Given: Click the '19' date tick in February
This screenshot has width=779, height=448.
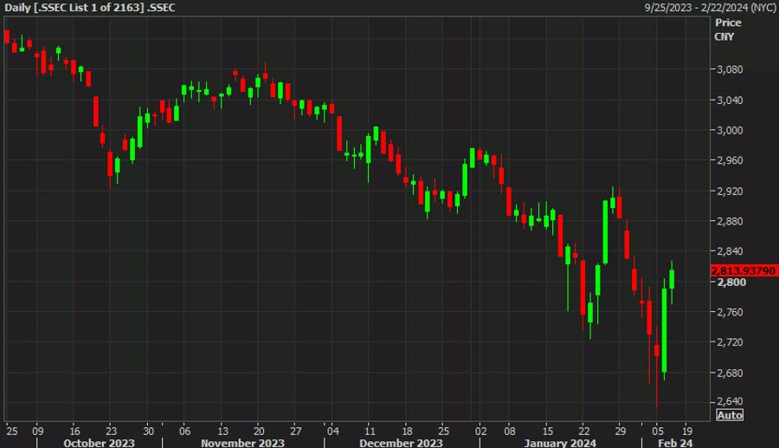Looking at the screenshot, I should (x=686, y=431).
